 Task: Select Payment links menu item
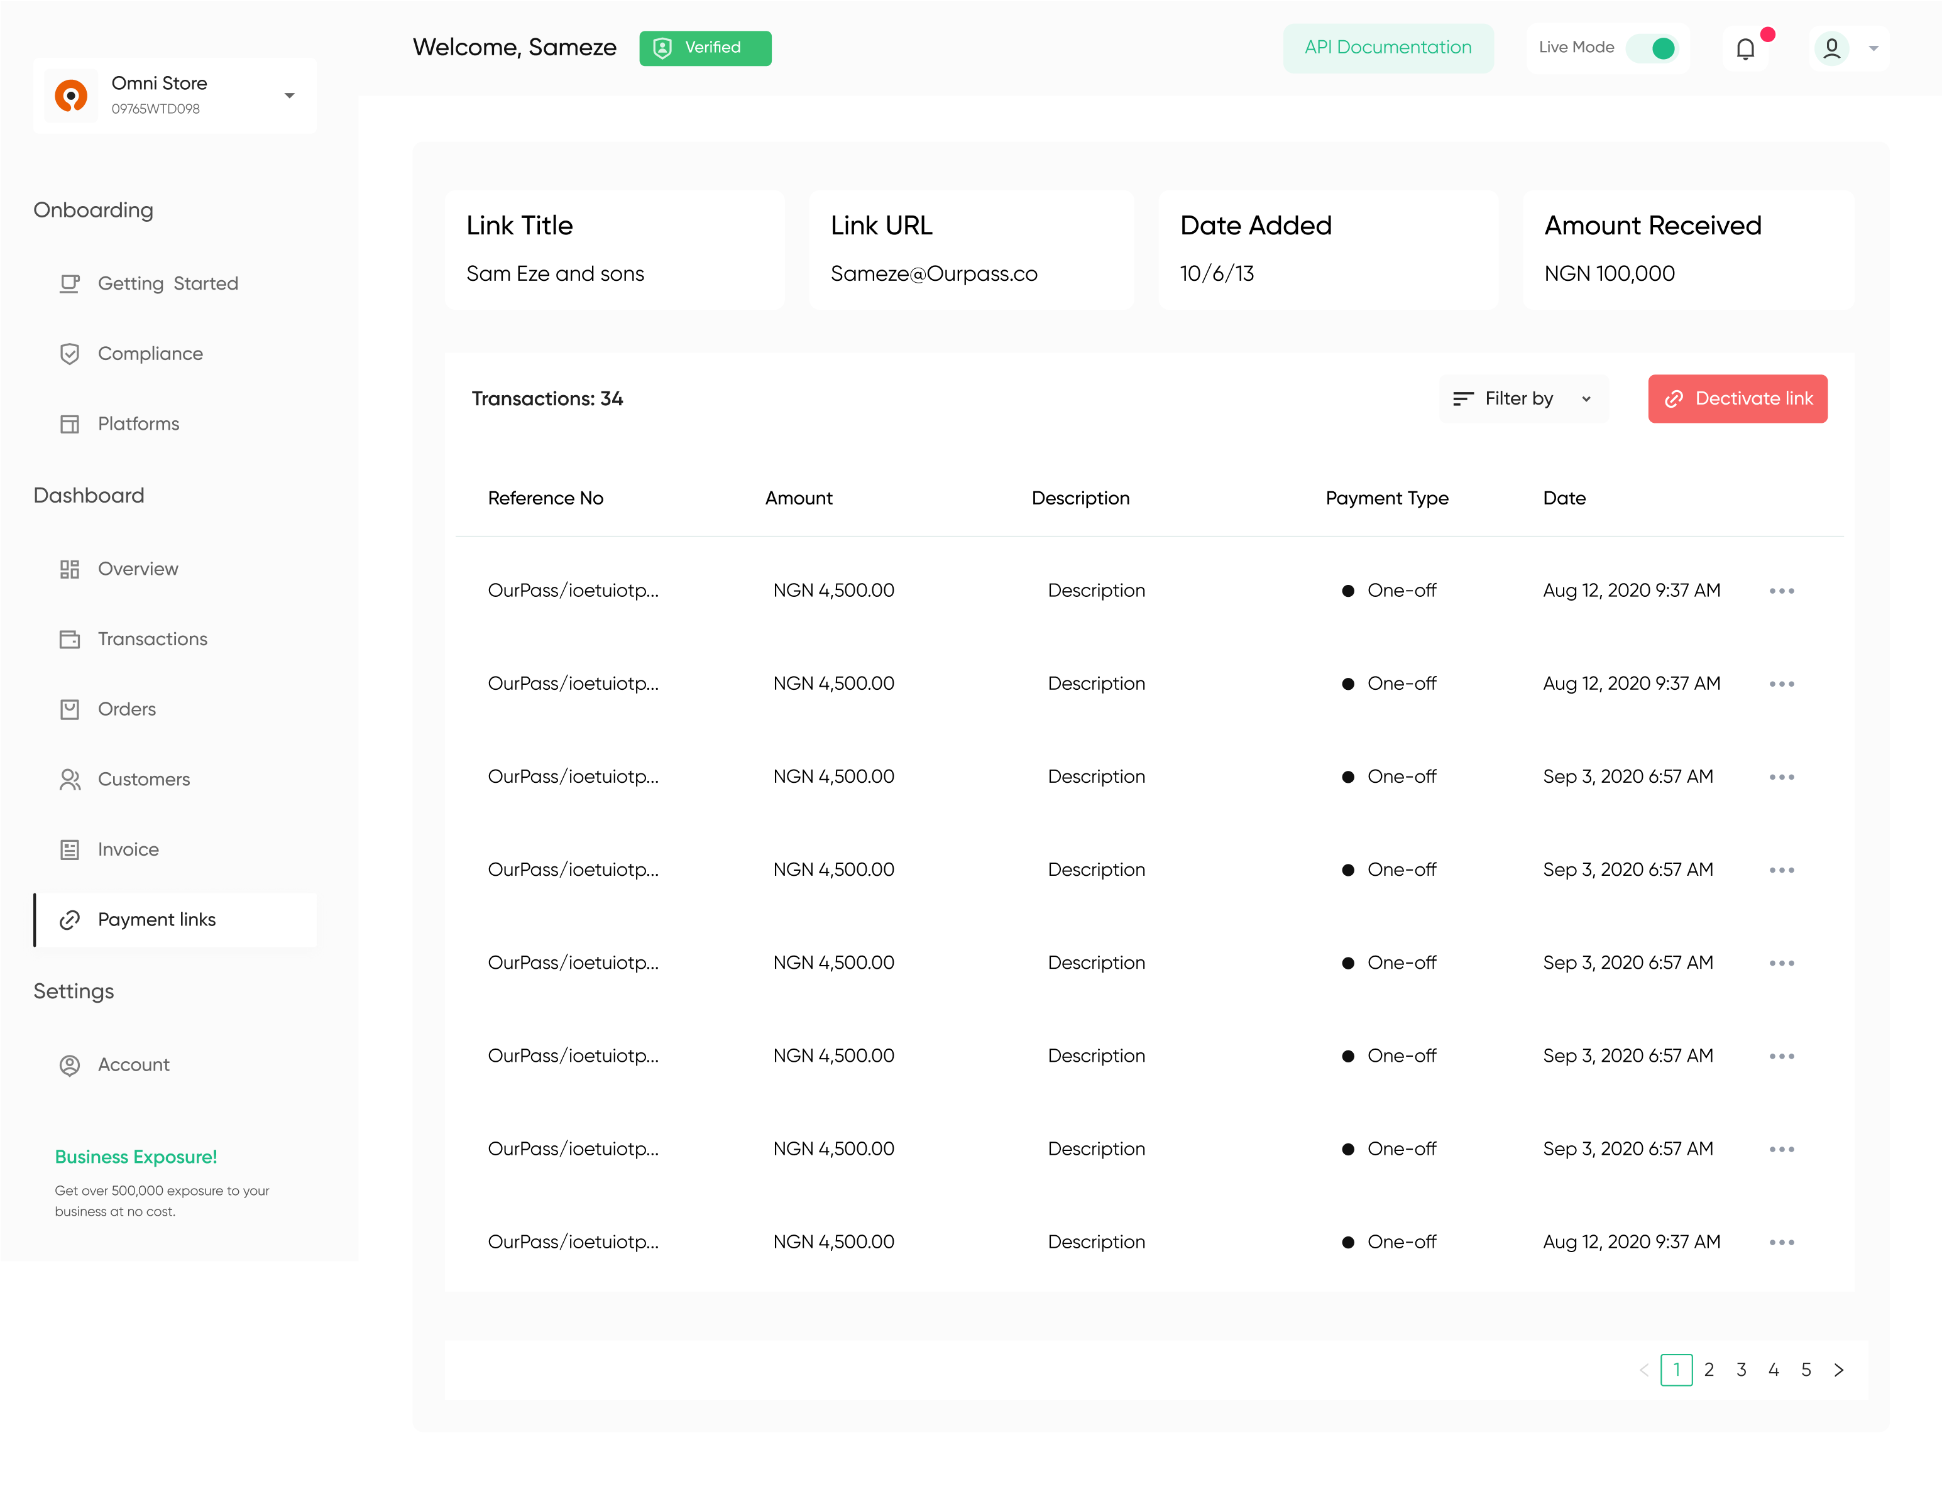coord(176,920)
